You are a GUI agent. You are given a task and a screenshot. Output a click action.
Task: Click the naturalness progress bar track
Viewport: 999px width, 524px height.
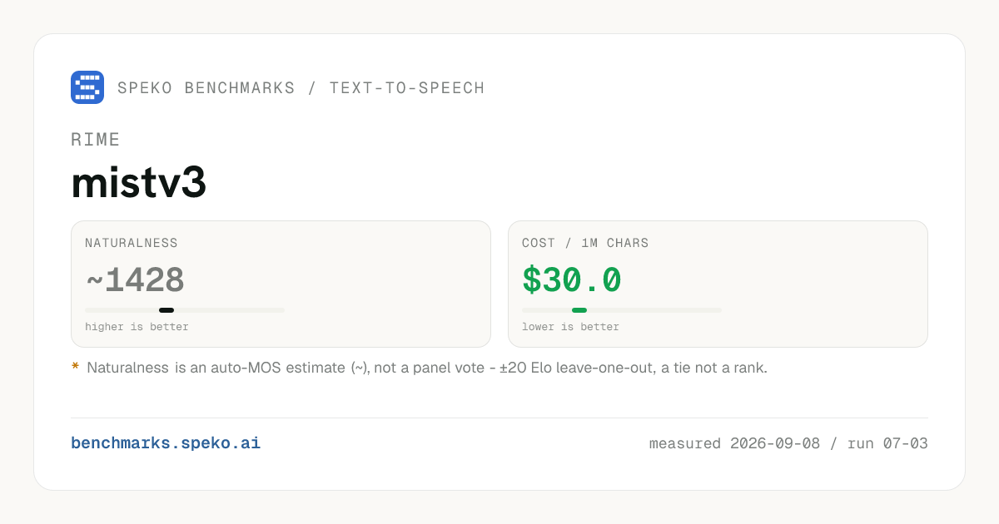[185, 310]
